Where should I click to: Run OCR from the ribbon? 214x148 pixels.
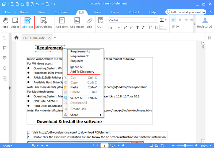[101, 23]
